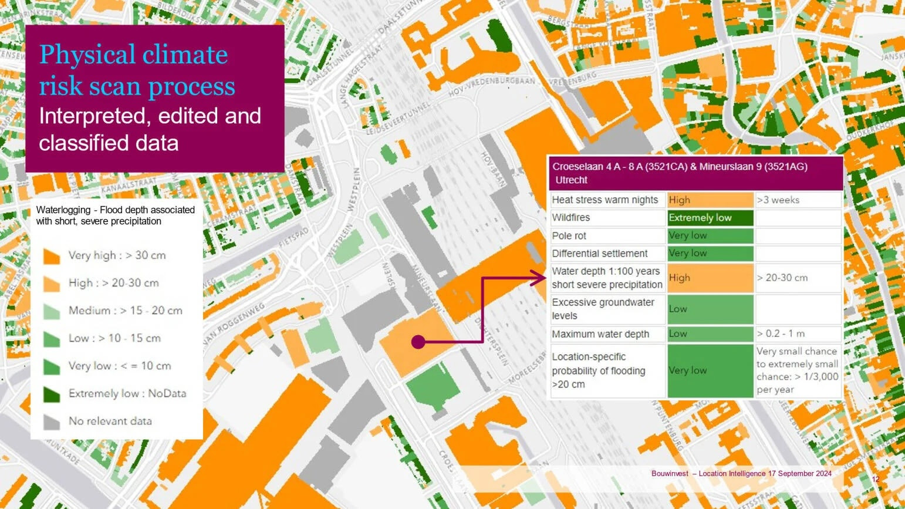Click the gray No relevant data icon
The image size is (905, 509).
pos(52,422)
